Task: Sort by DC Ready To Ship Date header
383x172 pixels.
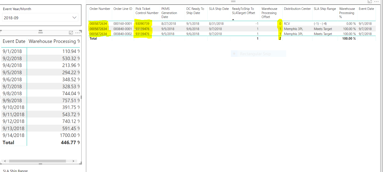Action: pyautogui.click(x=195, y=11)
